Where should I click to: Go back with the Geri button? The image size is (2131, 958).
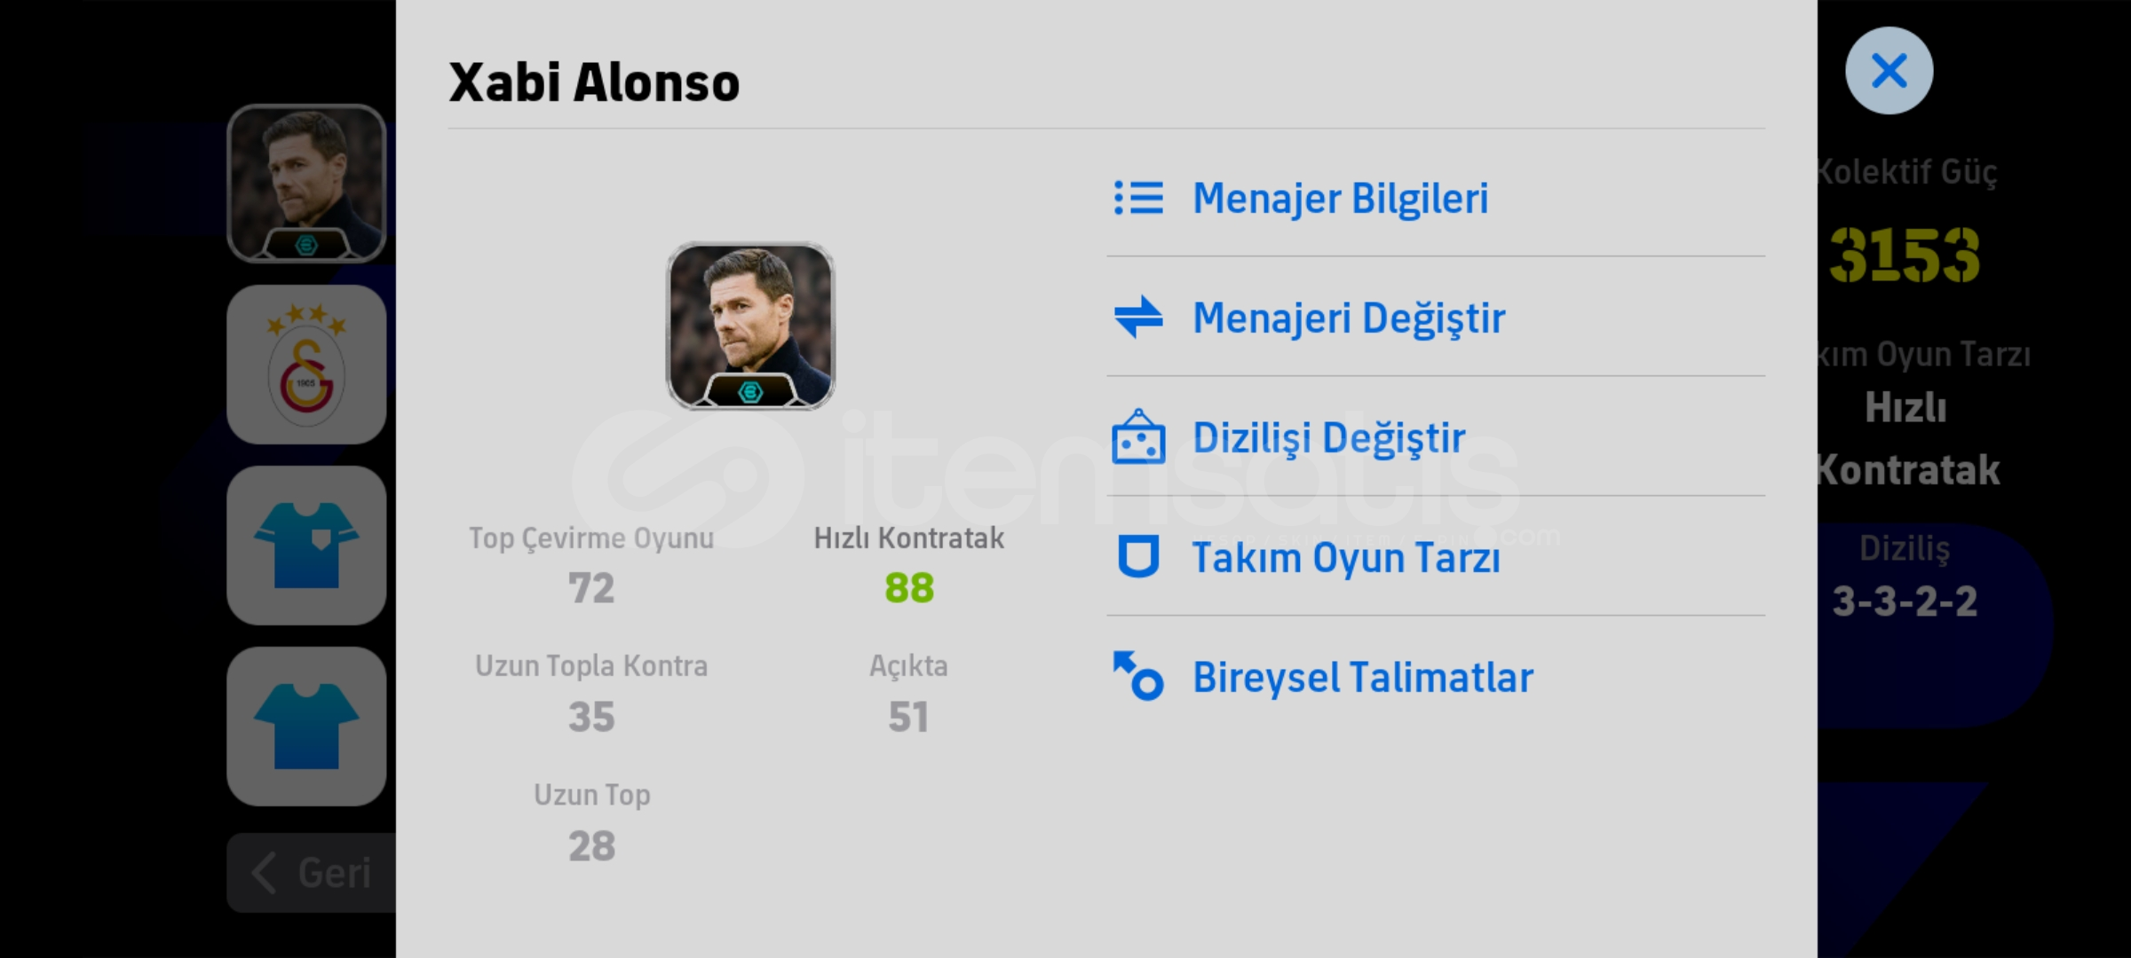[312, 873]
